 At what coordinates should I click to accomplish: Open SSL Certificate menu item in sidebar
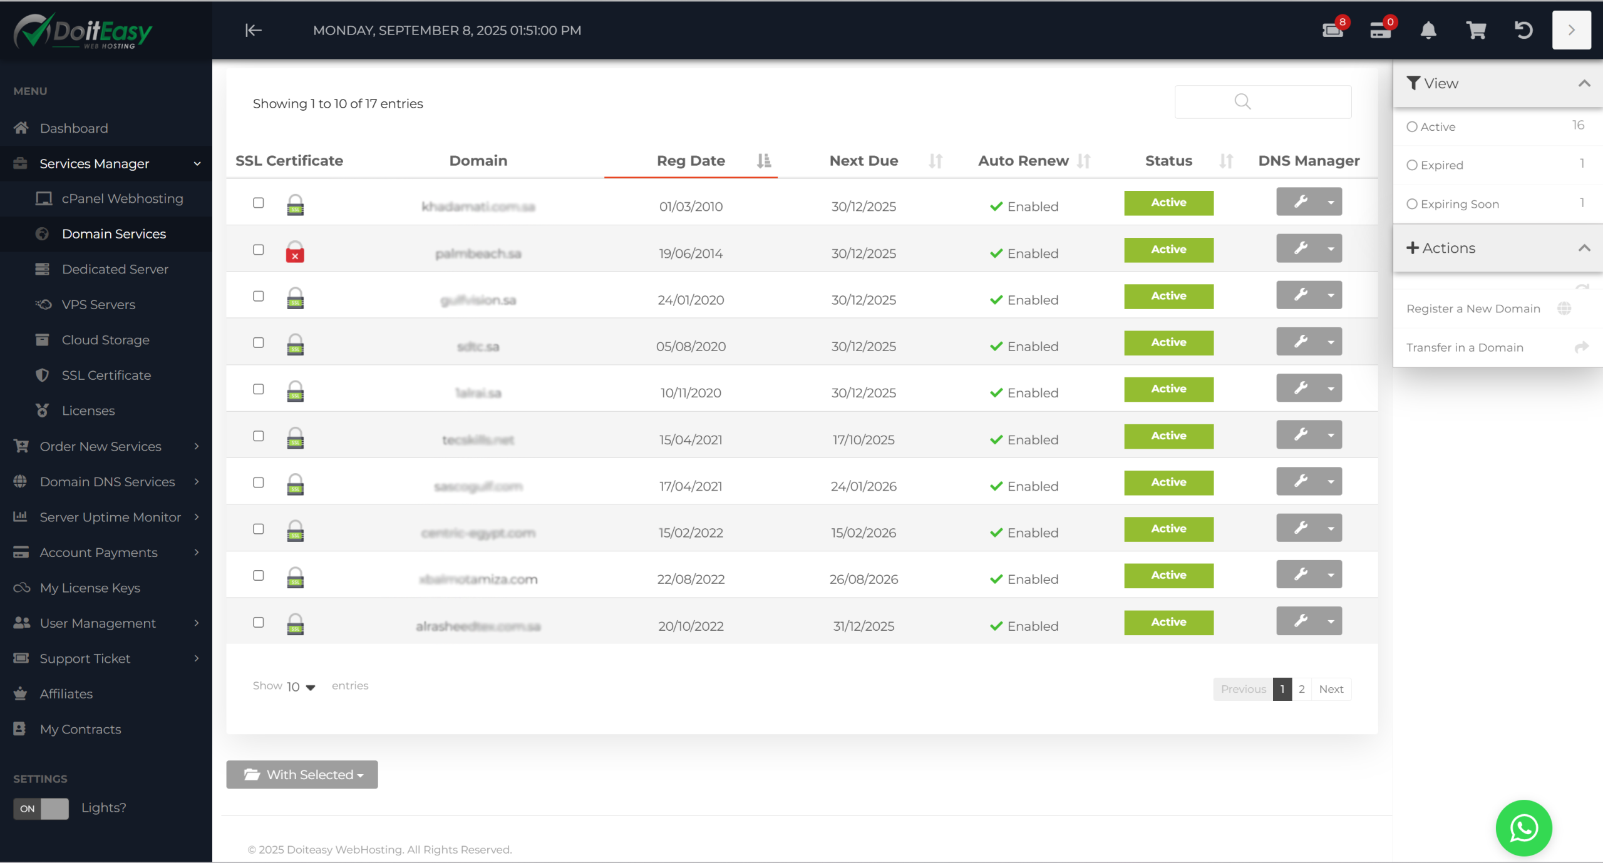[106, 375]
